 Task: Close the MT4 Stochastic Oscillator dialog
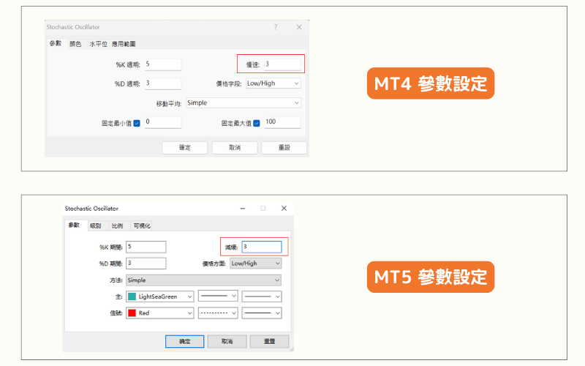tap(299, 27)
